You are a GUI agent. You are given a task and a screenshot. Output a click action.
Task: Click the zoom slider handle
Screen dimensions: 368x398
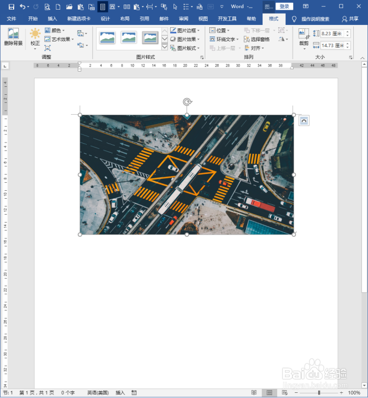click(x=319, y=393)
